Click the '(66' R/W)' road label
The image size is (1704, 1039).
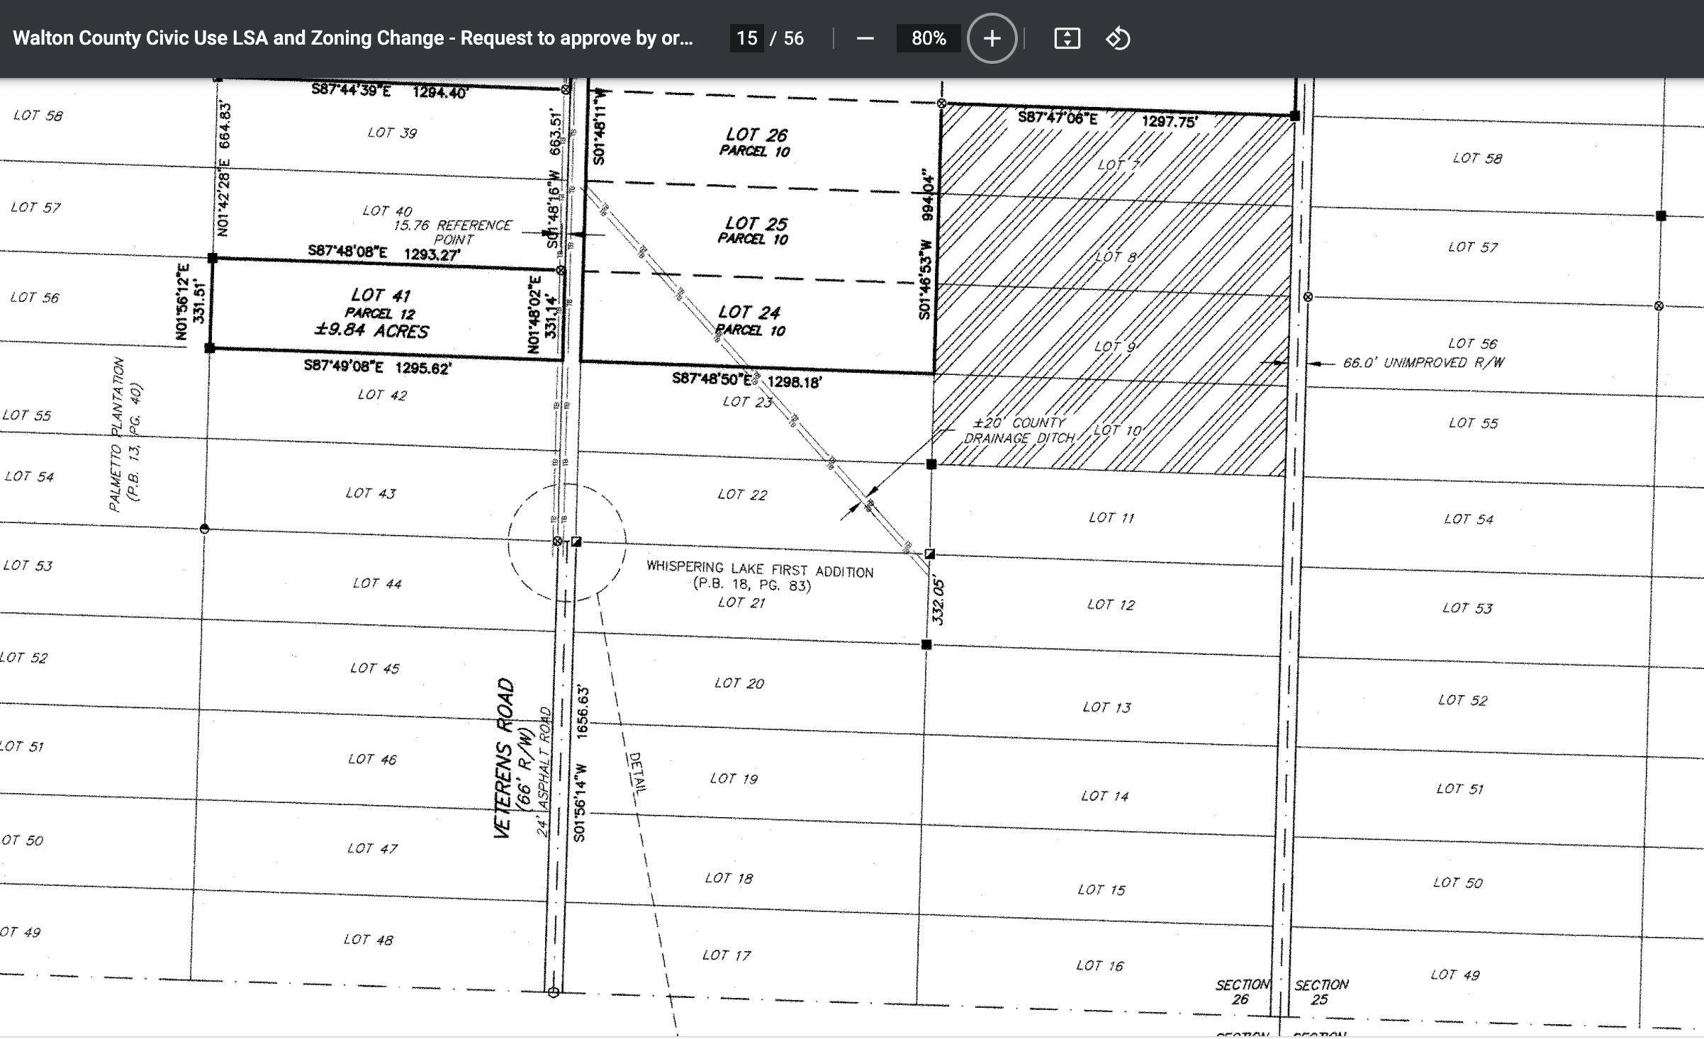[525, 769]
